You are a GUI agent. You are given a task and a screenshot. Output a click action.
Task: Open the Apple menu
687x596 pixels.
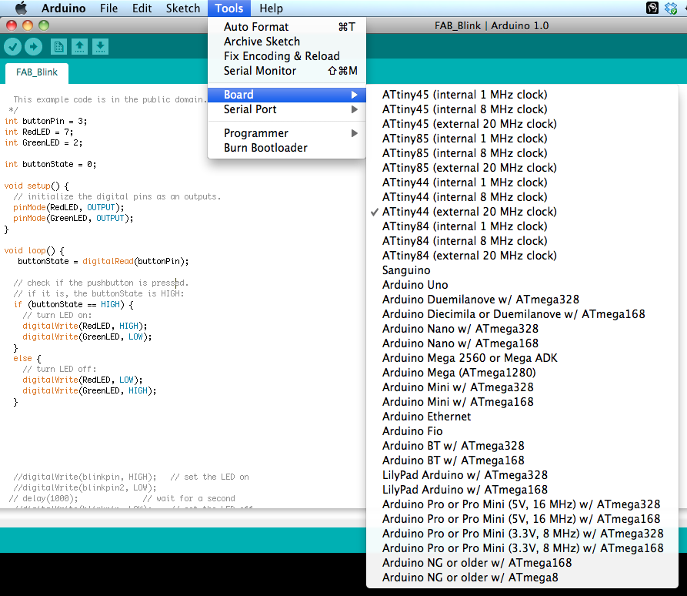click(21, 8)
